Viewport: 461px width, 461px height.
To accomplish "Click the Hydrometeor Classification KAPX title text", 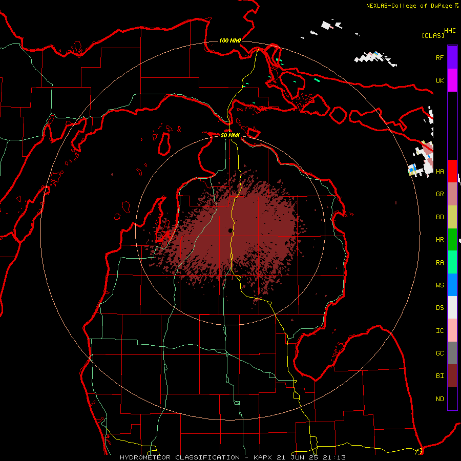I will point(233,457).
